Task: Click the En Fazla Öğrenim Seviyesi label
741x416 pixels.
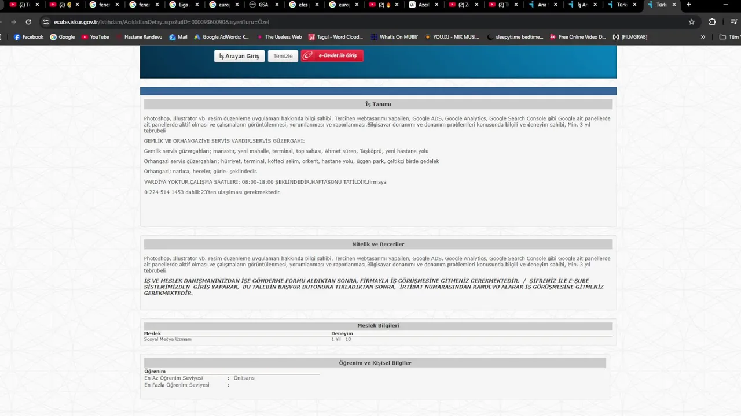Action: tap(177, 385)
